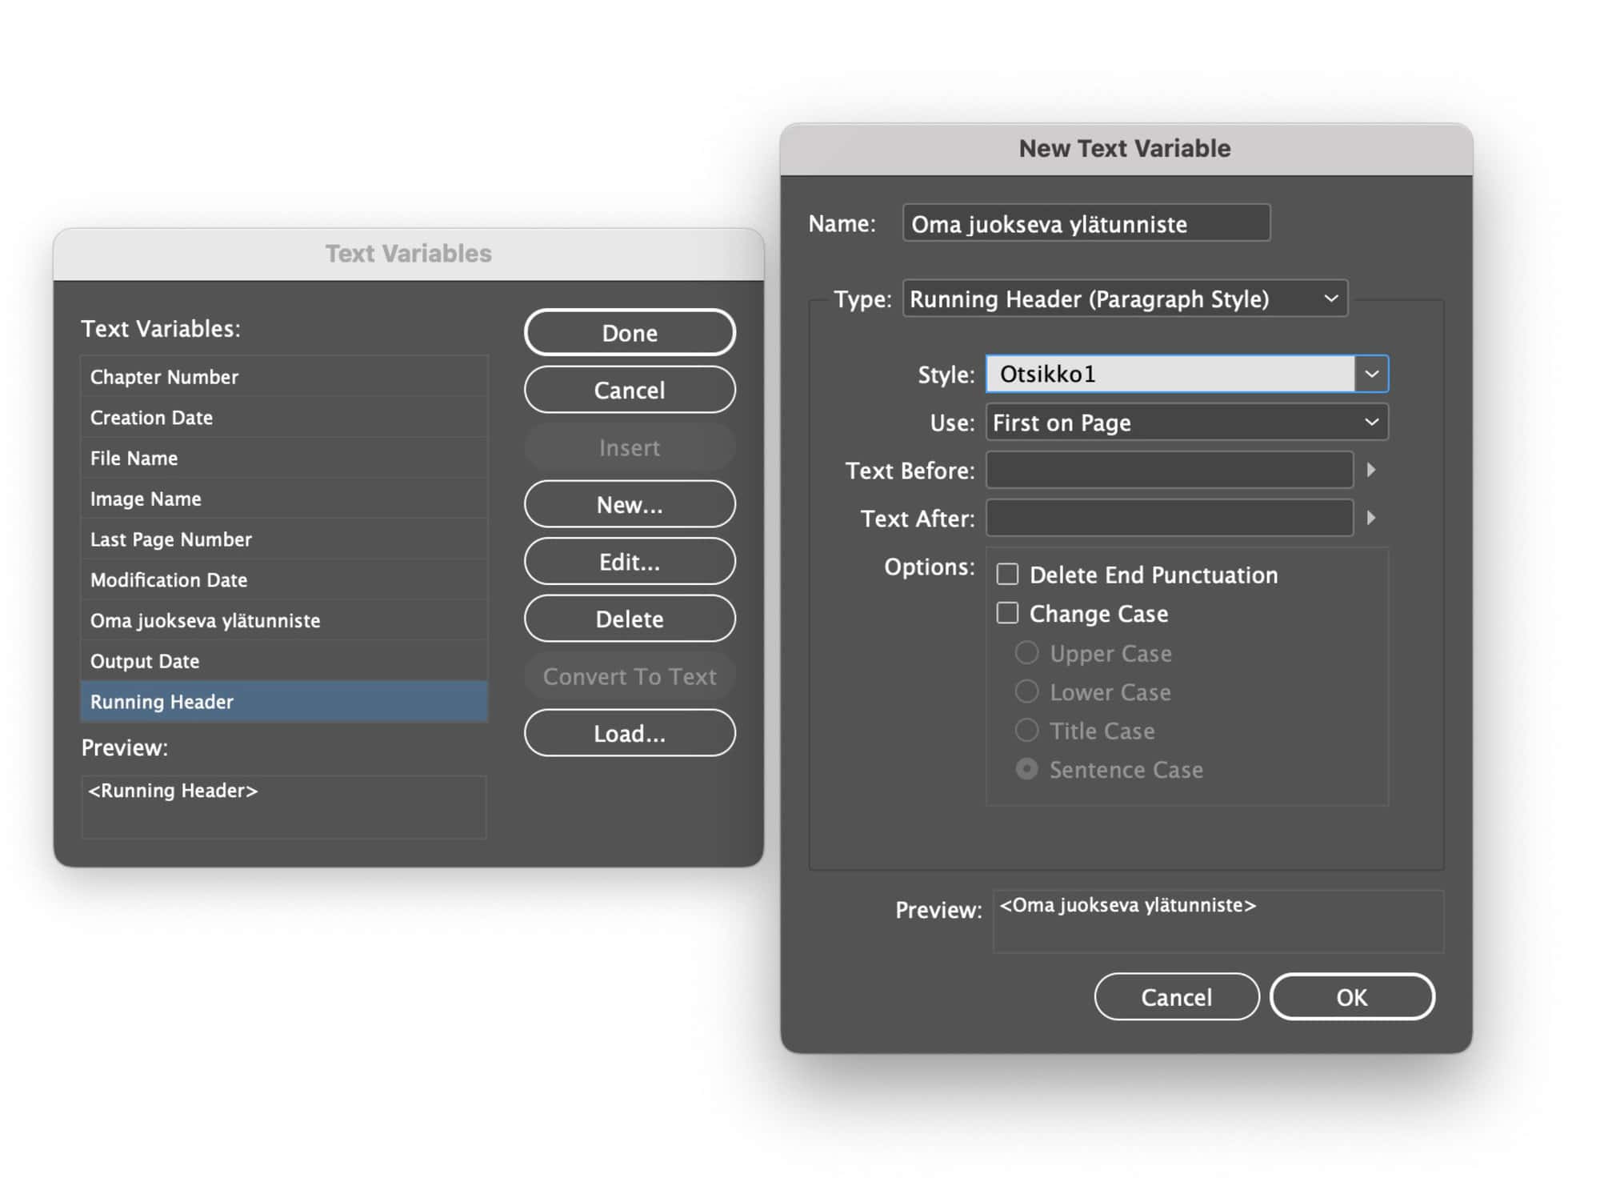This screenshot has width=1600, height=1194.
Task: Click Cancel in New Text Variable dialog
Action: tap(1176, 996)
